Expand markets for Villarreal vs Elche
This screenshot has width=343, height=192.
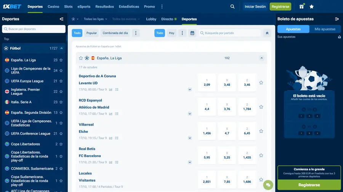tap(190, 138)
